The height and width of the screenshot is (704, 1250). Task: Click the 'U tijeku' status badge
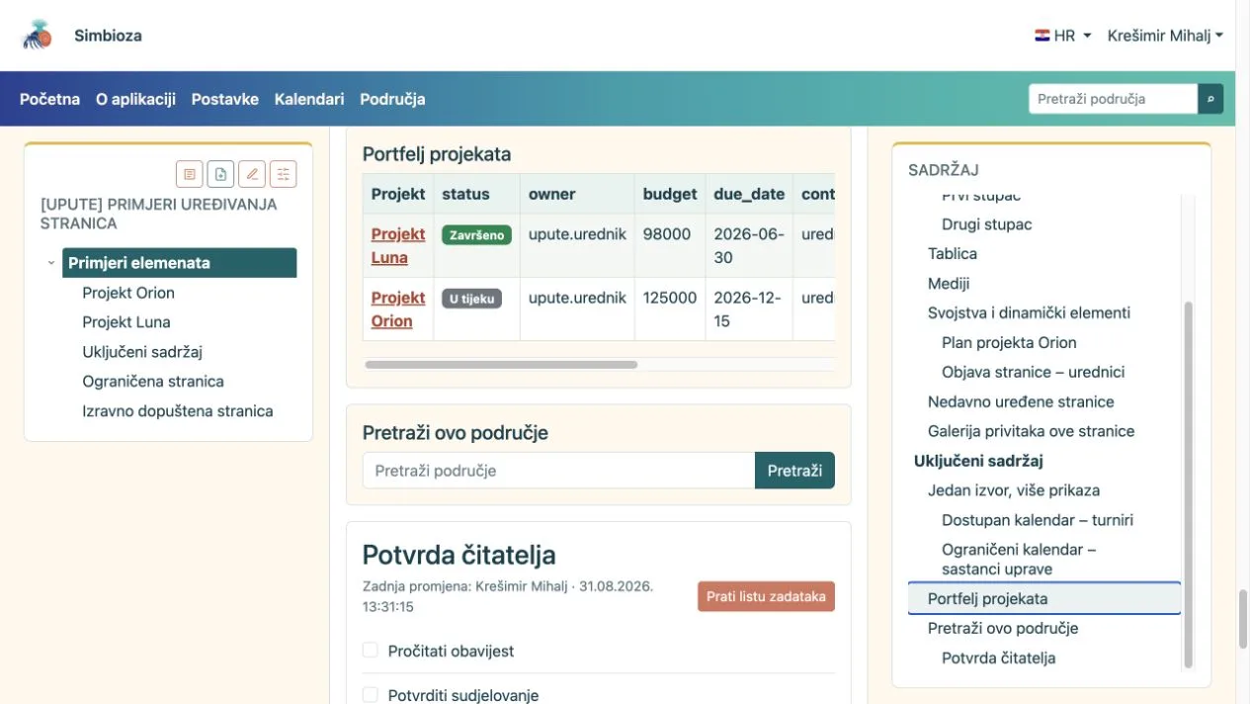(x=471, y=299)
